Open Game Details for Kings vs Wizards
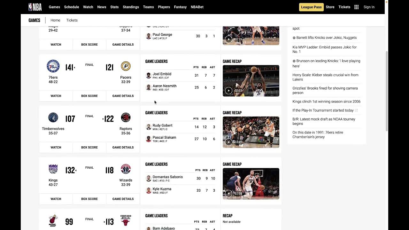Viewport: 409px width, 230px height. [x=123, y=199]
